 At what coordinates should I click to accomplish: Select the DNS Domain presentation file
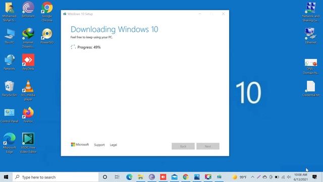[x=311, y=66]
